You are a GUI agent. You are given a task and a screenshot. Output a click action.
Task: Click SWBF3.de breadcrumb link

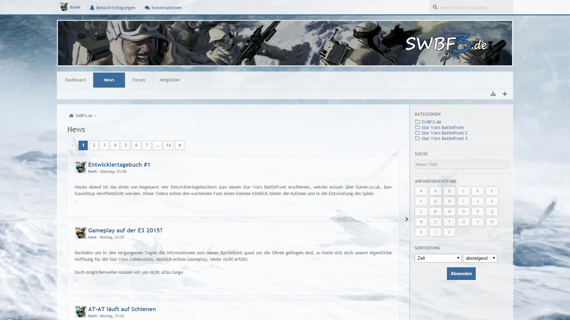(x=84, y=116)
